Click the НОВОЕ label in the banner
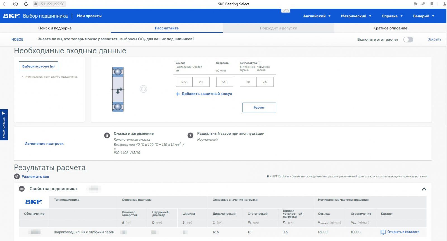The width and height of the screenshot is (447, 241). click(17, 39)
